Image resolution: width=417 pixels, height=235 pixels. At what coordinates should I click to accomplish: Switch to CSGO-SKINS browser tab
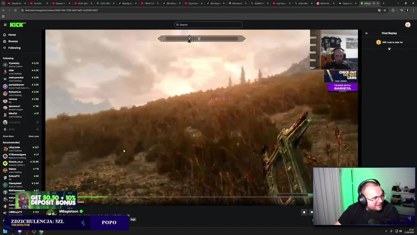coord(105,3)
